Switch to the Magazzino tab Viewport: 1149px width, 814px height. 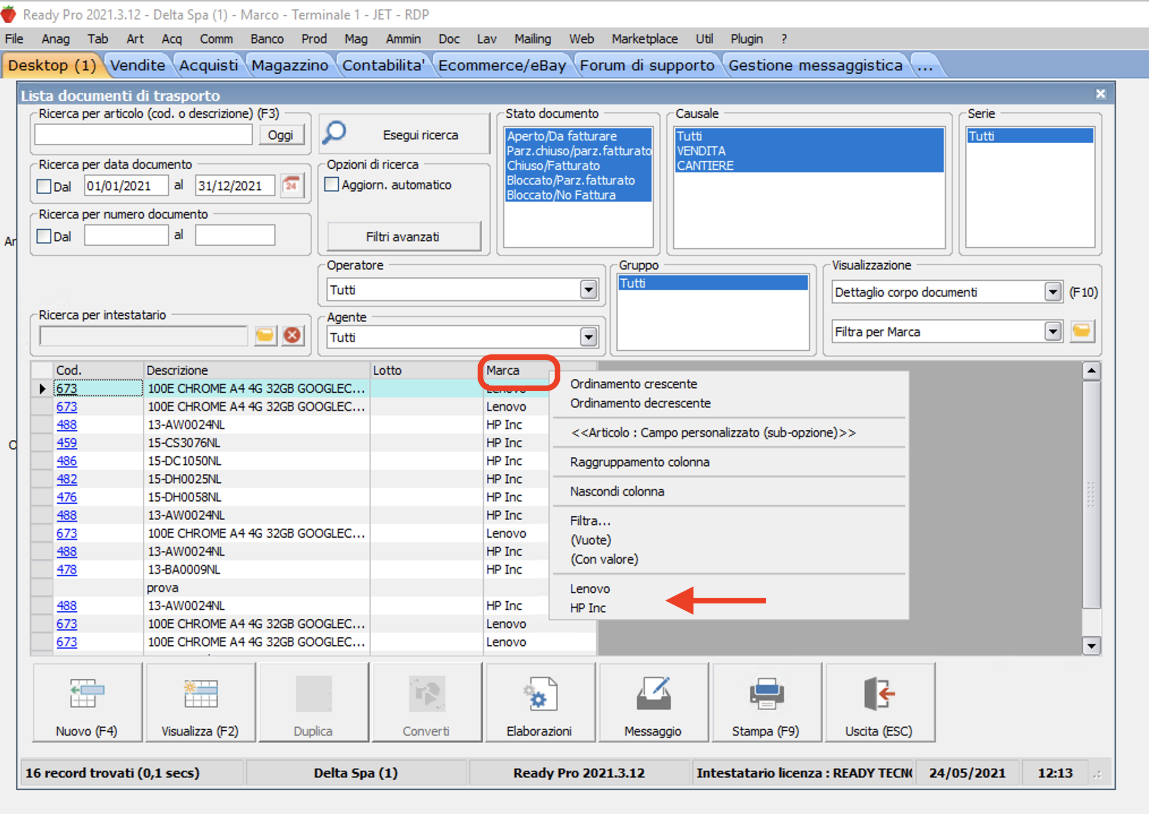pos(290,65)
